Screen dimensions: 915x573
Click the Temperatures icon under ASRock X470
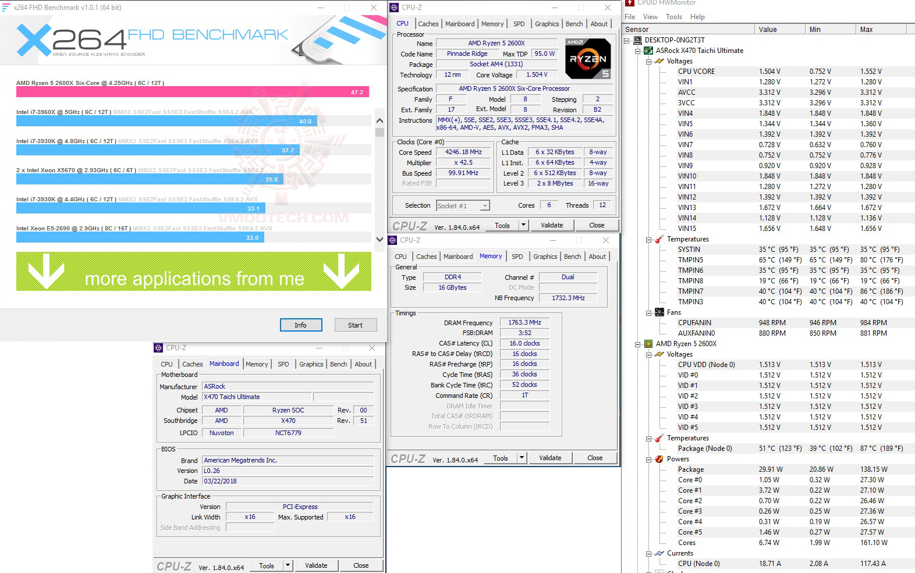pyautogui.click(x=659, y=239)
